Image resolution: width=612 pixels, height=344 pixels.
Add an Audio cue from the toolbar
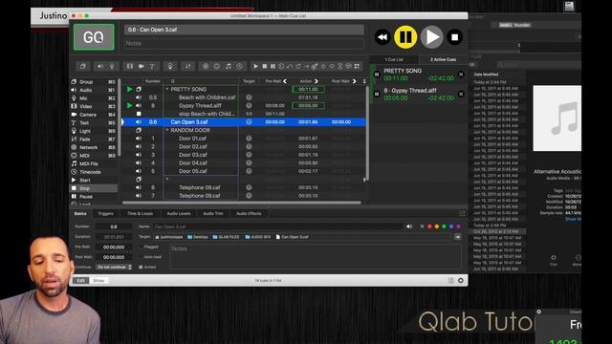pos(100,66)
